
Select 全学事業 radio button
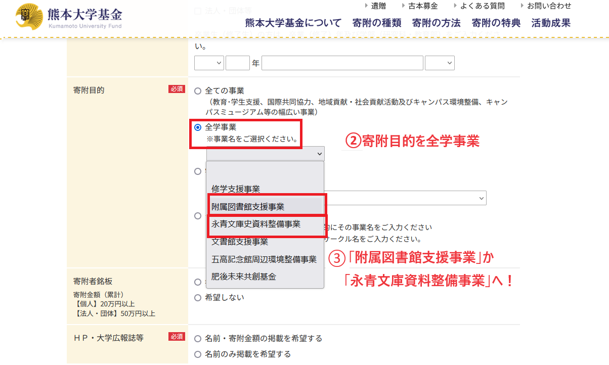(x=198, y=127)
